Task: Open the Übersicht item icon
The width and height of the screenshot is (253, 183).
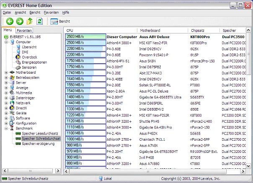Action: pos(18,47)
